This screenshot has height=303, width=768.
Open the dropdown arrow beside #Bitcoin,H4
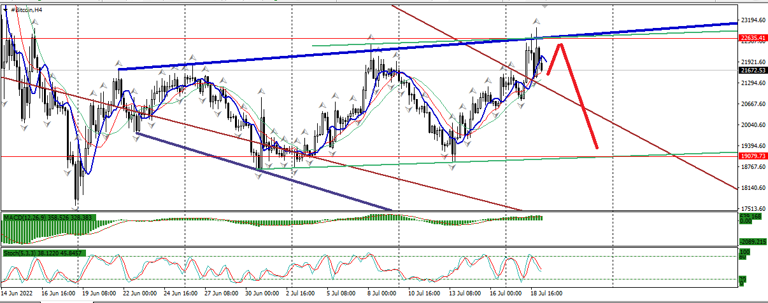(5, 10)
